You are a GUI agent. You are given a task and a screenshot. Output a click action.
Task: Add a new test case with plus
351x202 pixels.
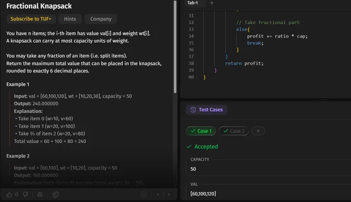tap(258, 131)
